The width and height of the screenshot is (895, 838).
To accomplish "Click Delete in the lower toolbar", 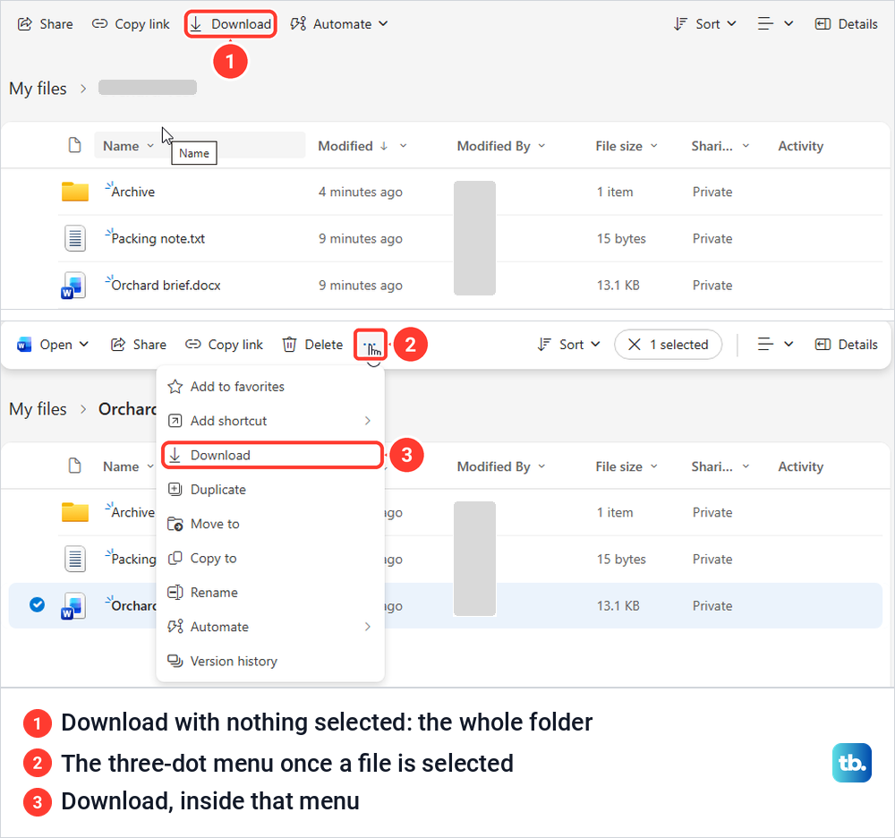I will (312, 345).
